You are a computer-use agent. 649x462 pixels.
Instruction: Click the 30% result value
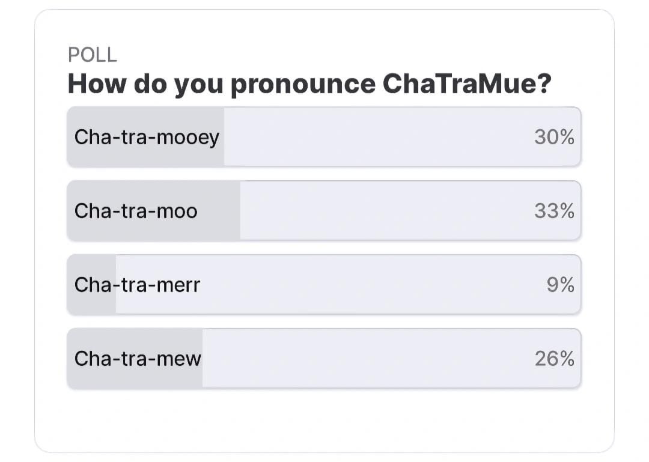click(554, 136)
